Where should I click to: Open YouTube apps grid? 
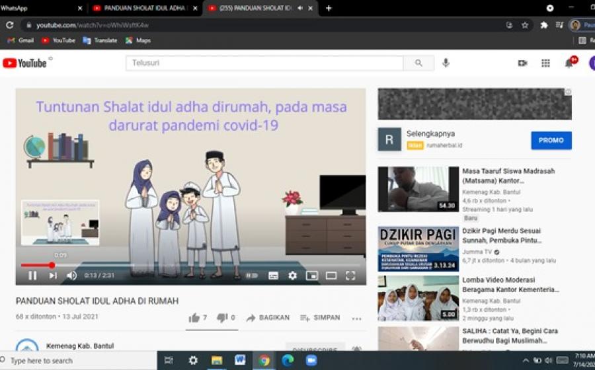[x=545, y=63]
